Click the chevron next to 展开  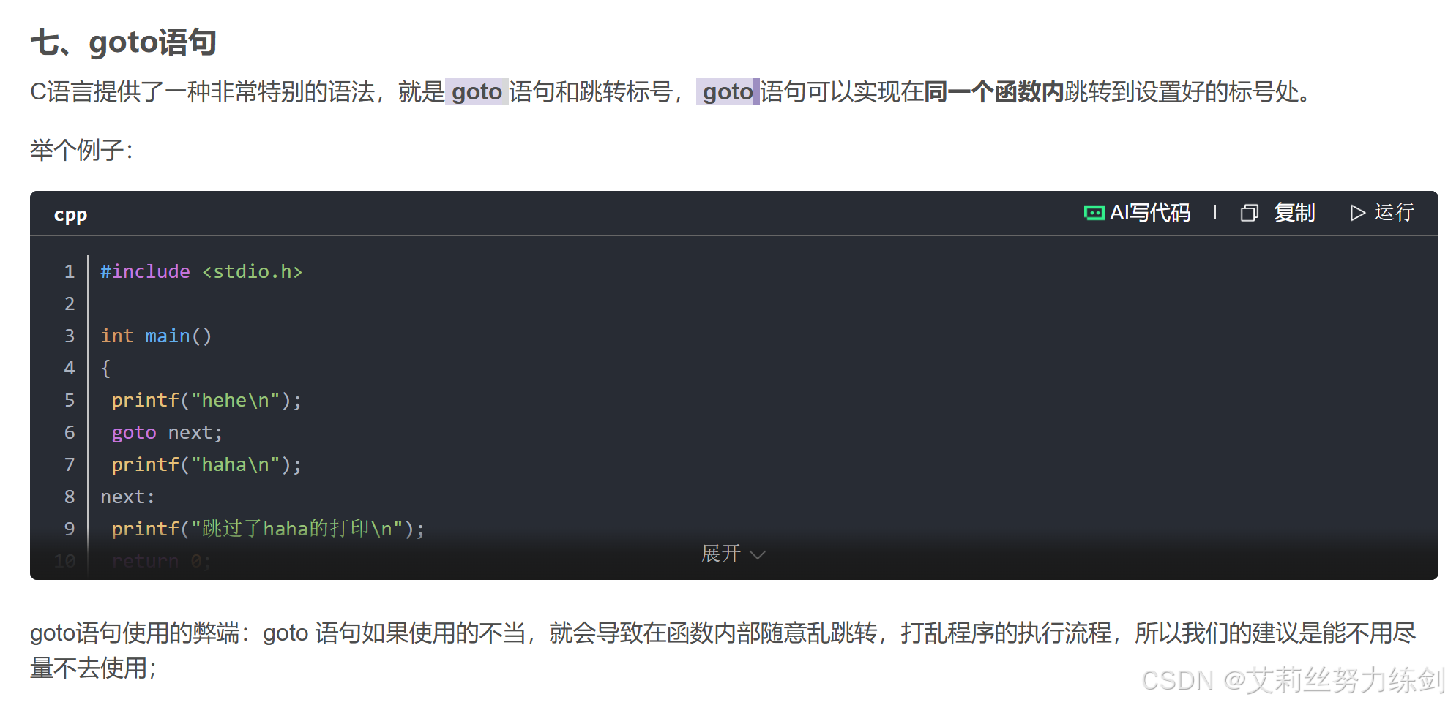click(x=758, y=555)
